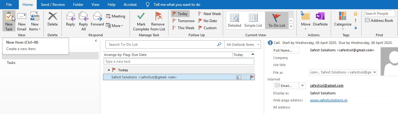The width and height of the screenshot is (398, 114).
Task: Expand the Current View gallery
Action: pyautogui.click(x=291, y=27)
